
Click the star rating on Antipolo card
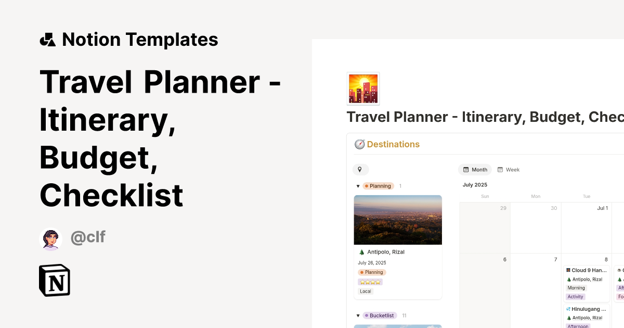[370, 282]
